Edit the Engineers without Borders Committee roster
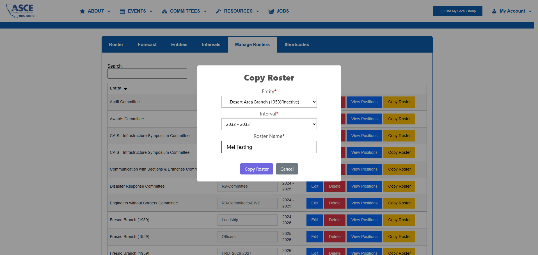Viewport: 538px width, 255px height. [315, 203]
